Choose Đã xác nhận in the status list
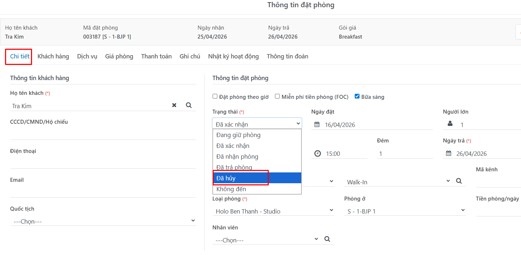The height and width of the screenshot is (255, 521). (257, 146)
